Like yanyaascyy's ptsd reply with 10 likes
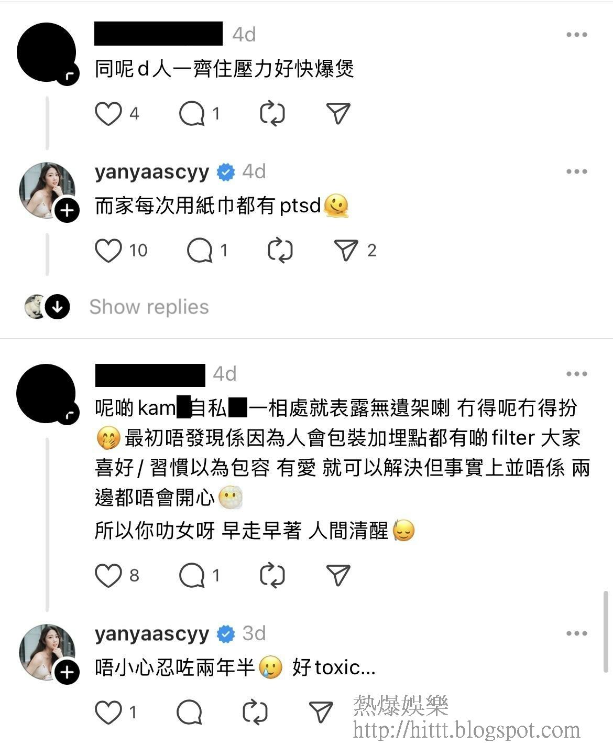 108,250
